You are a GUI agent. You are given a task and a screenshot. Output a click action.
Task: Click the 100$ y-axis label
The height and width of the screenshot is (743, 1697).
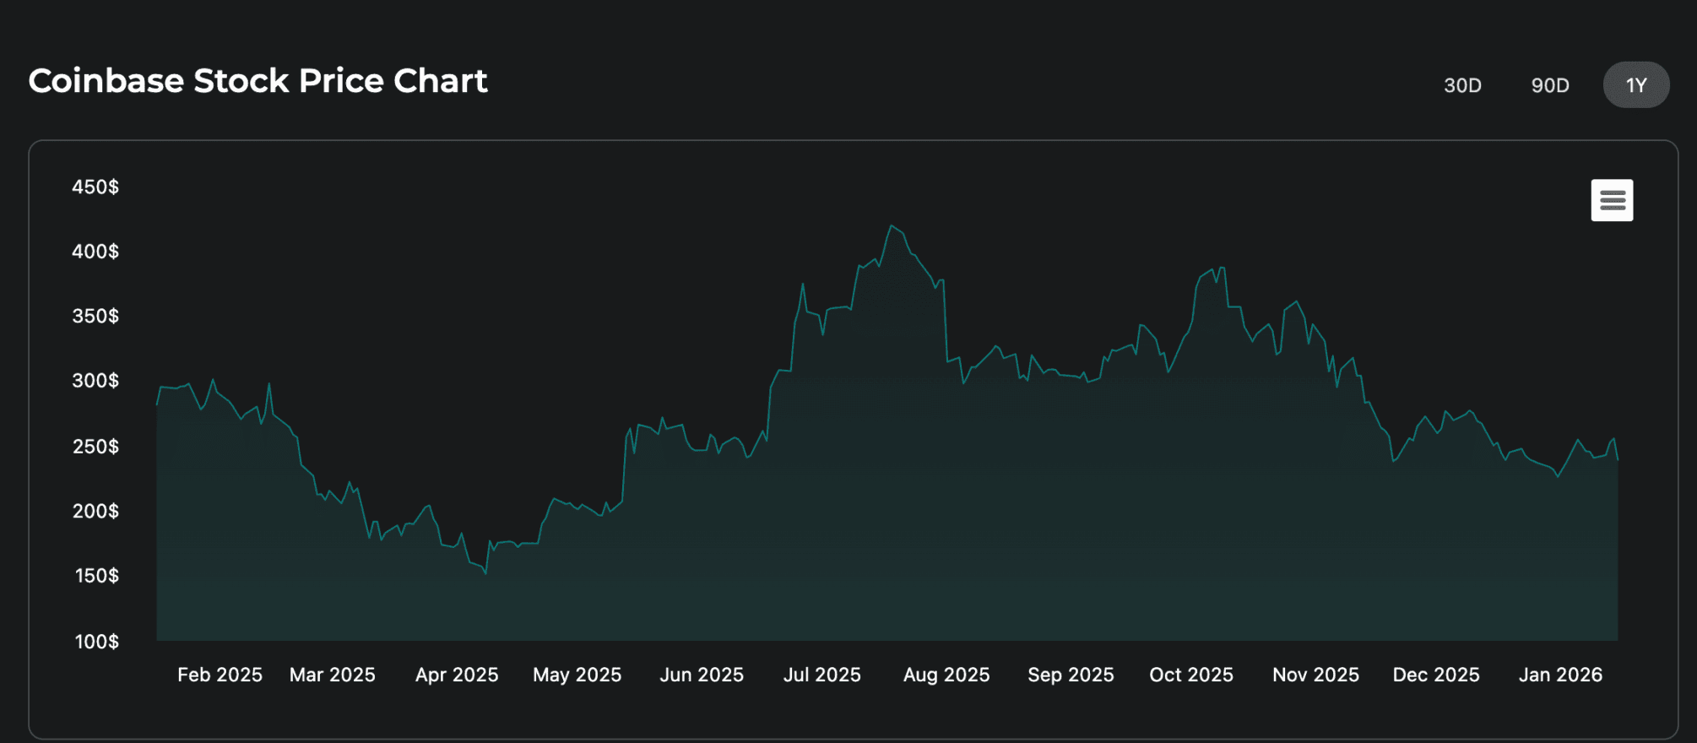pyautogui.click(x=96, y=642)
